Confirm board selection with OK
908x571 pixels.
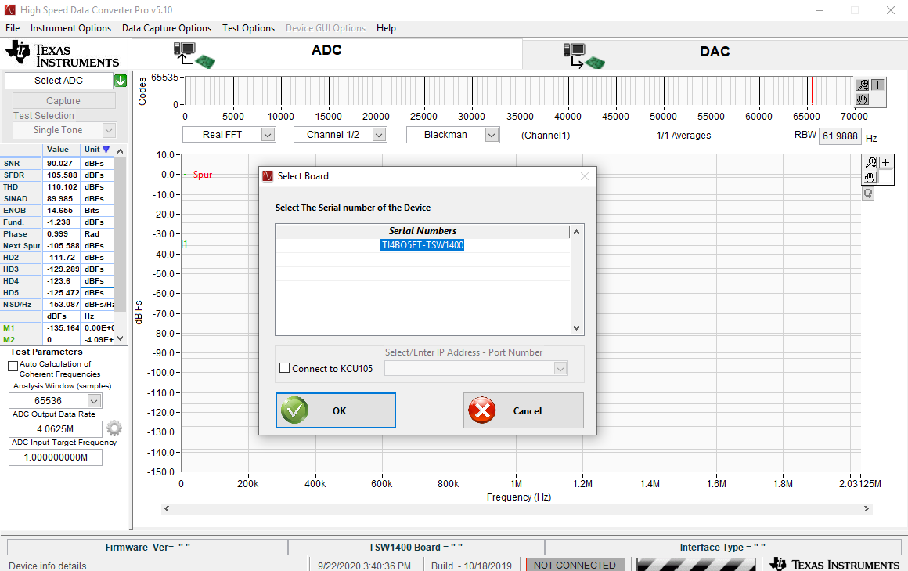coord(335,410)
